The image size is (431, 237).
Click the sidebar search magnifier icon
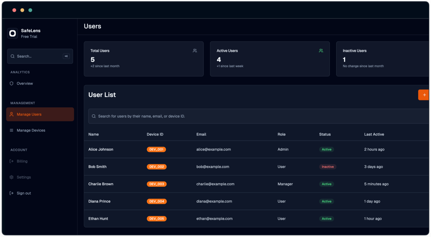tap(13, 56)
